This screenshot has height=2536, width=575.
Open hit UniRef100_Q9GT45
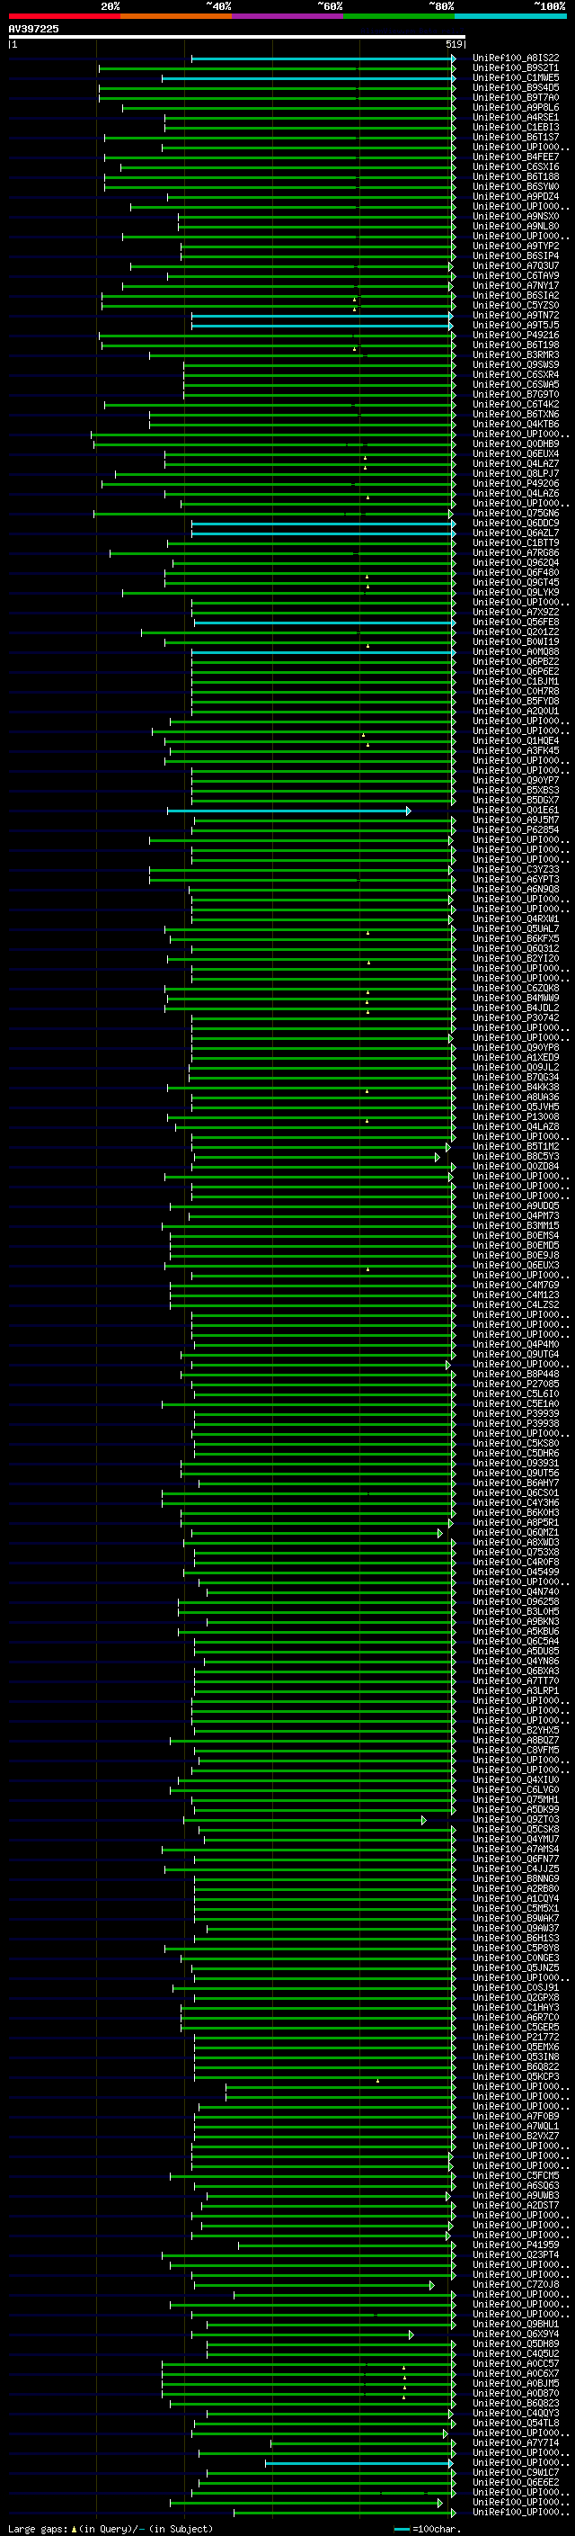(x=516, y=583)
